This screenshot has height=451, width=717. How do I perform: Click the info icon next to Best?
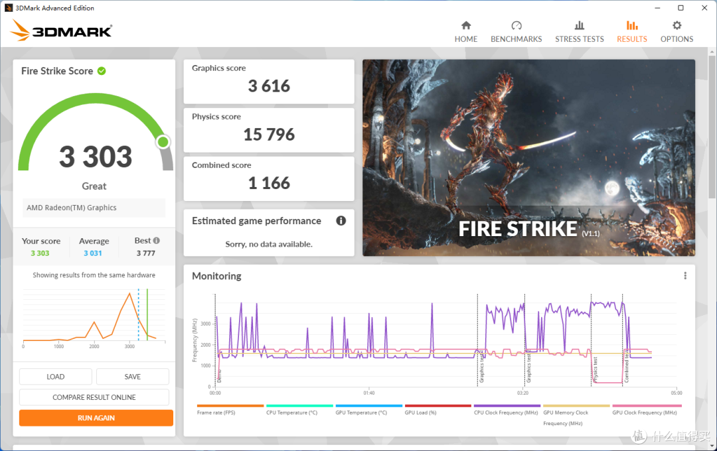pos(157,240)
